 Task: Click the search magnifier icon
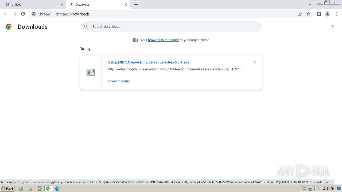tap(86, 27)
